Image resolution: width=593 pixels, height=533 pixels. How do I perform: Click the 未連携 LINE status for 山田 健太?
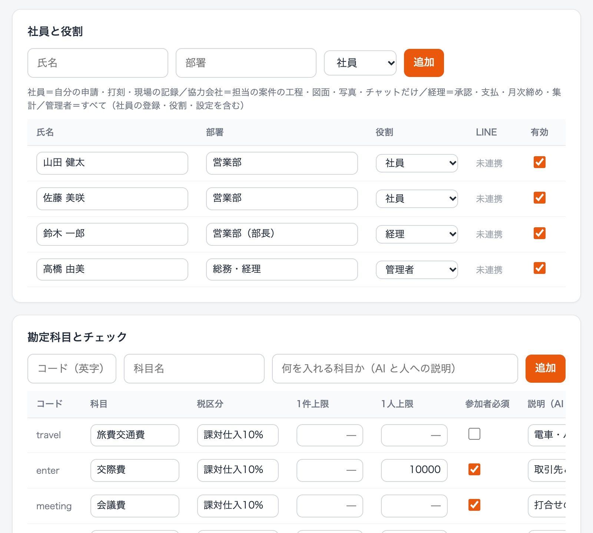click(x=489, y=163)
